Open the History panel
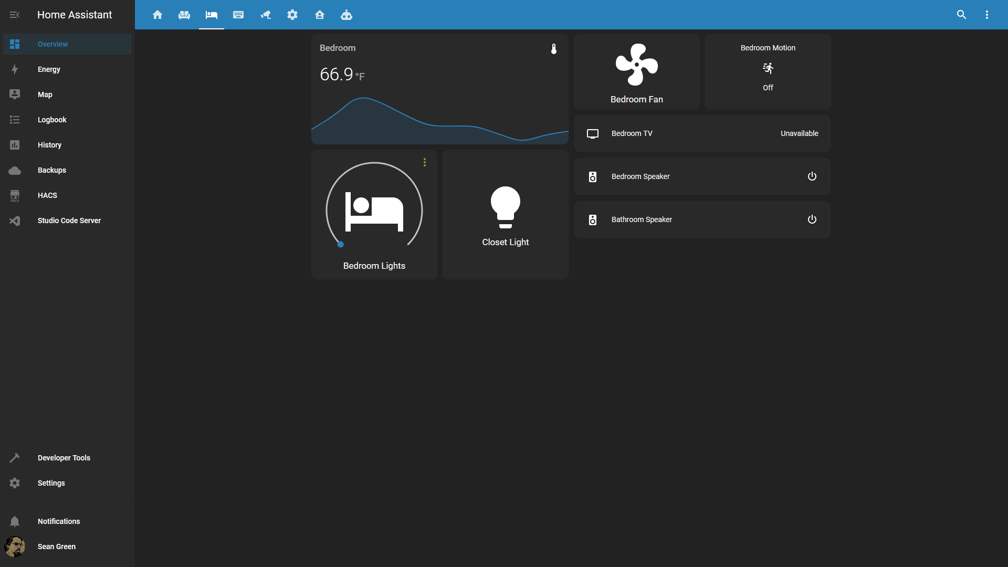The height and width of the screenshot is (567, 1008). click(x=67, y=145)
